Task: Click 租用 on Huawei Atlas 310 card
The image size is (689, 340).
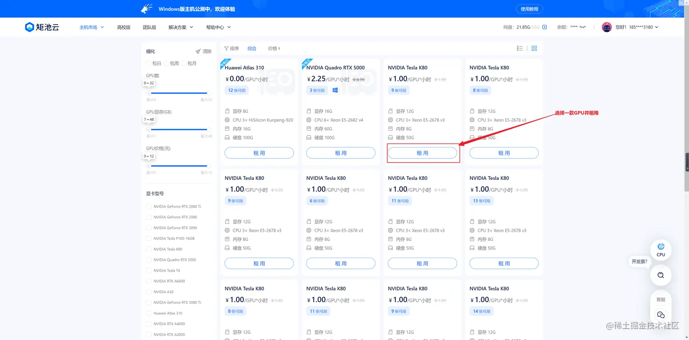Action: coord(259,153)
